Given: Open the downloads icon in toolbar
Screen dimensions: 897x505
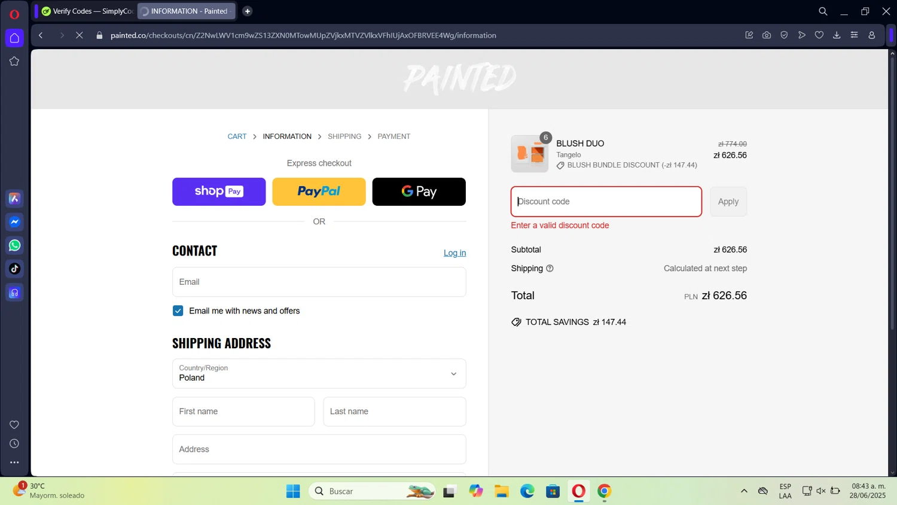Looking at the screenshot, I should click(837, 35).
